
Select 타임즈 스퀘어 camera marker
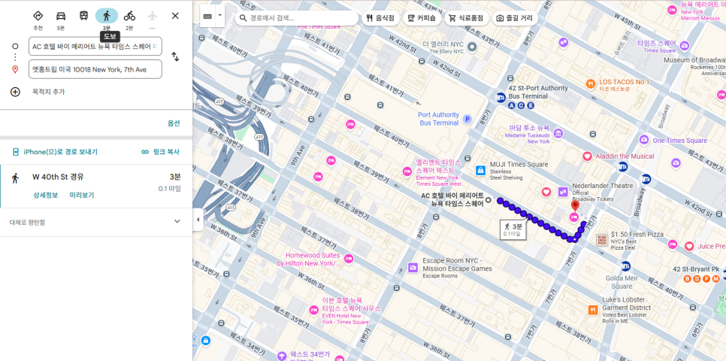point(685,46)
